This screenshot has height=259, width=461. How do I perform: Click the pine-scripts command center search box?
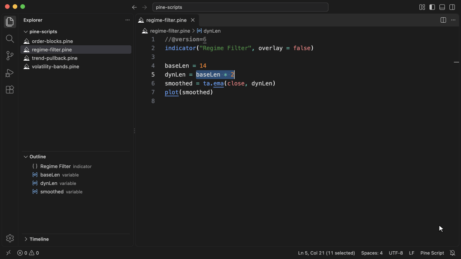[x=240, y=7]
